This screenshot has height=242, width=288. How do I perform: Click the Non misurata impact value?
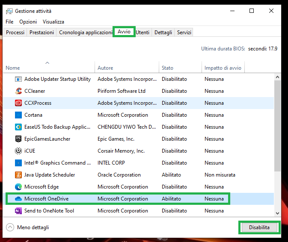pos(220,175)
